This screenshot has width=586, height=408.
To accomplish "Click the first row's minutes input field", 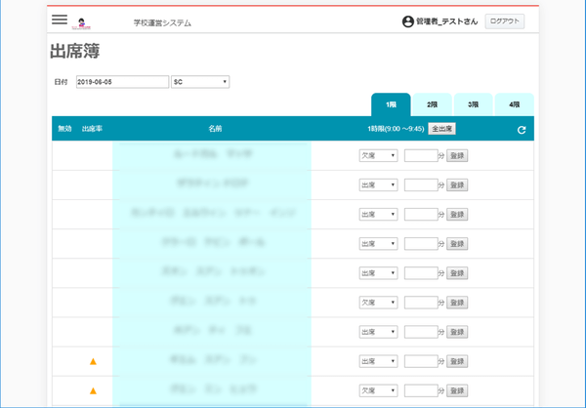I will (421, 156).
